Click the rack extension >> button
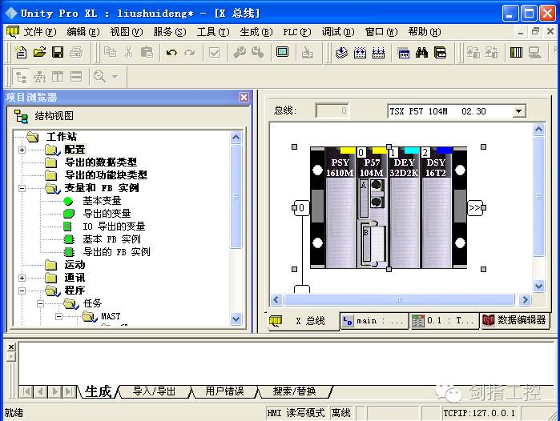This screenshot has height=421, width=560. point(474,207)
